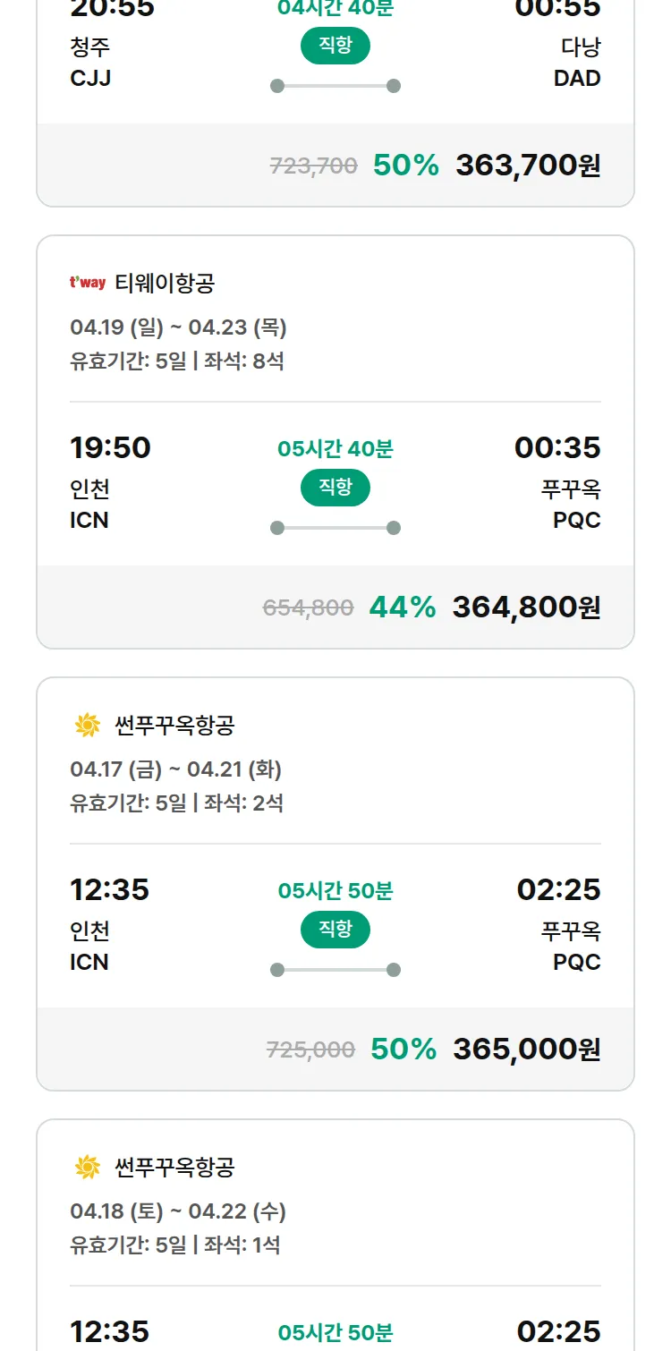This screenshot has width=671, height=1351.
Task: Click the t'way airline logo icon
Action: pos(88,284)
